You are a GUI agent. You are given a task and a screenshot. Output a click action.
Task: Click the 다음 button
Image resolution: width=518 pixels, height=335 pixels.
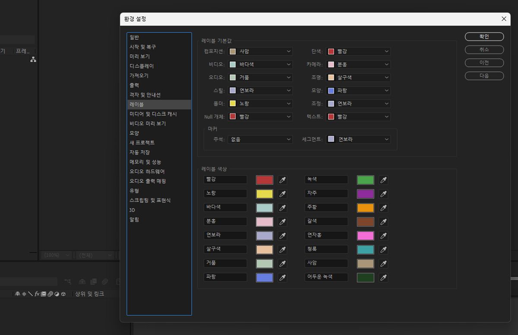point(484,76)
